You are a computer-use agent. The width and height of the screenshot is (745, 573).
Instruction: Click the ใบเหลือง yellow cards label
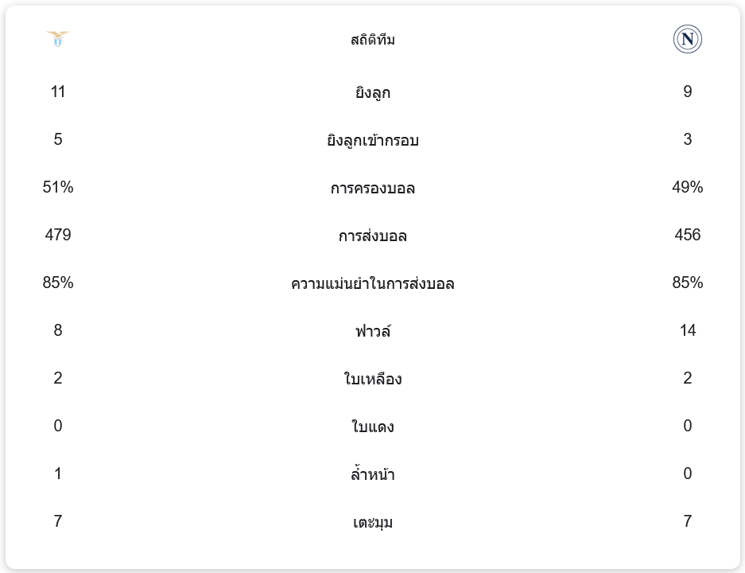[x=372, y=380]
